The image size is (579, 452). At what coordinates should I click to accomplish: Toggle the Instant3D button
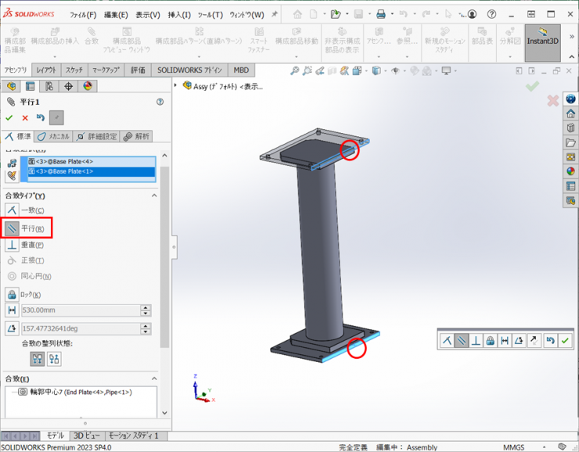[x=541, y=41]
